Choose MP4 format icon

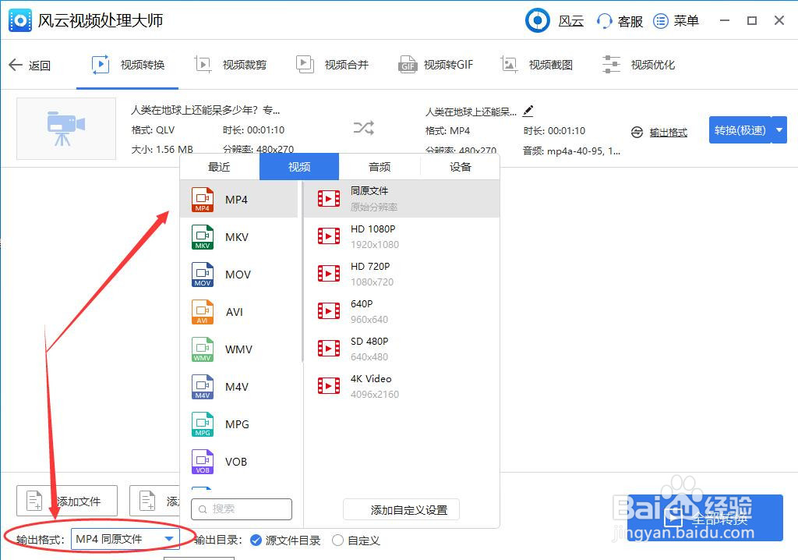tap(202, 199)
